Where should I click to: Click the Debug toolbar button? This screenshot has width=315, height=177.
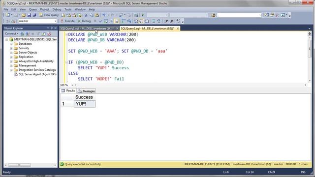[x=84, y=21]
